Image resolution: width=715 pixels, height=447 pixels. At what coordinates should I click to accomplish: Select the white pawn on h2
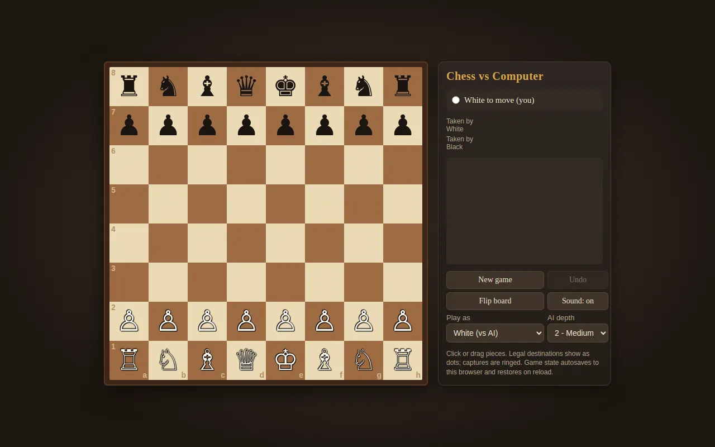point(403,321)
